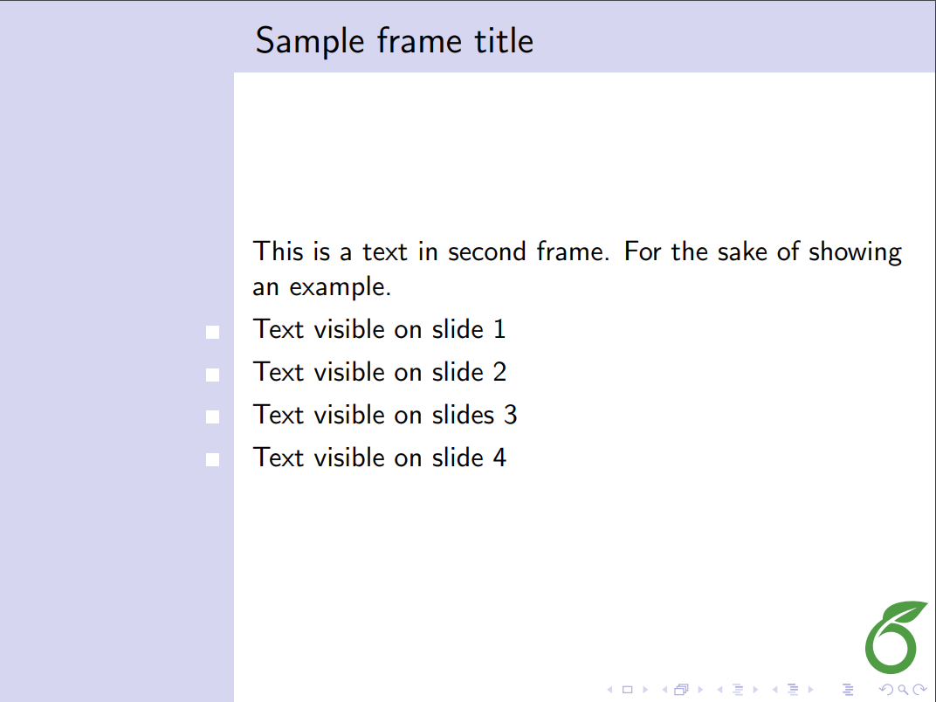Click the slide rectangle navigation icon
This screenshot has height=702, width=936.
(626, 690)
